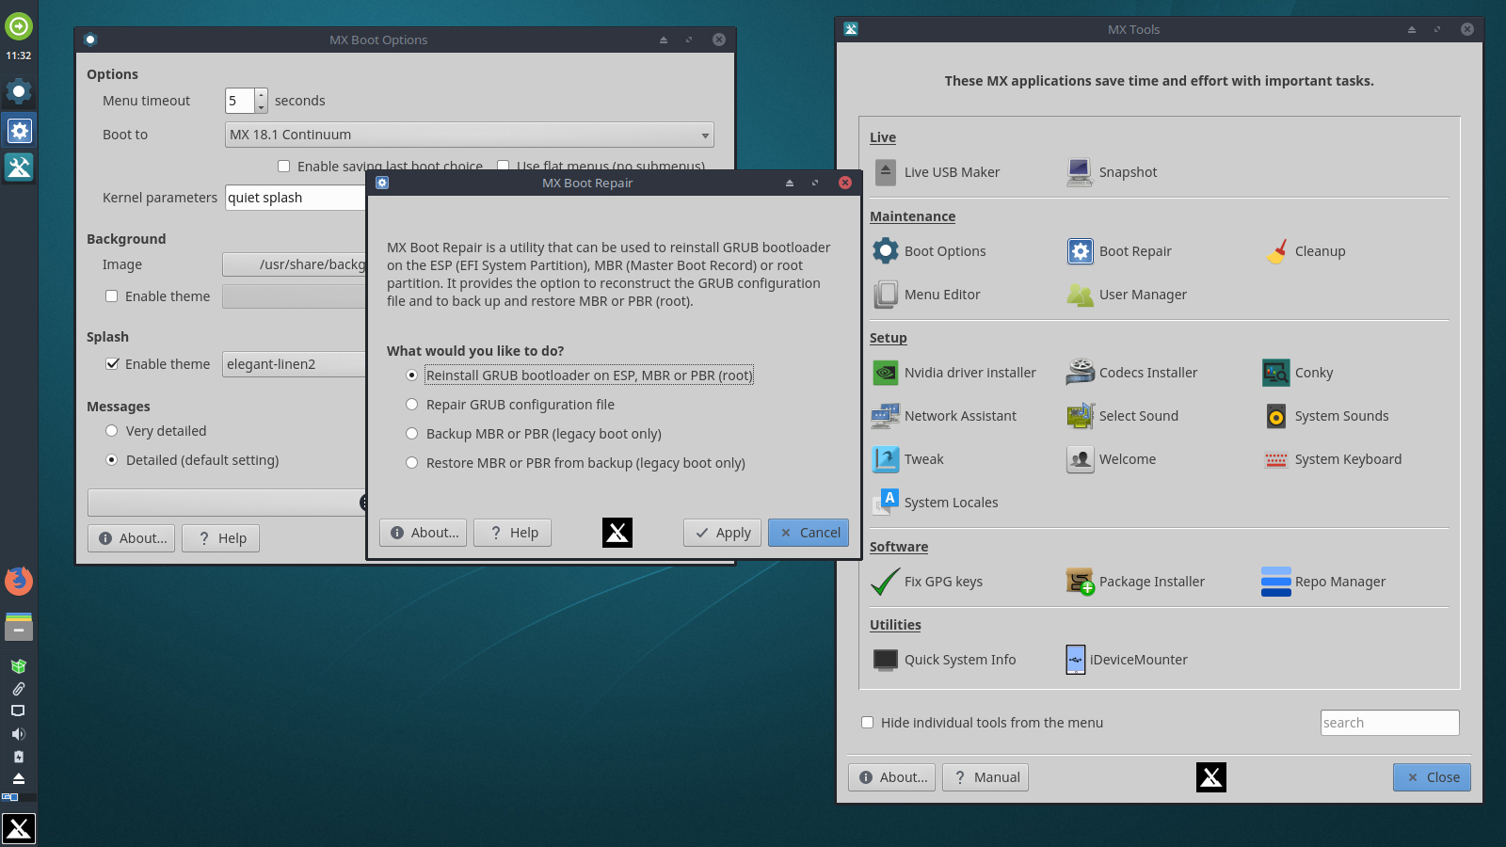The height and width of the screenshot is (847, 1506).
Task: Launch Repo Manager
Action: click(x=1323, y=582)
